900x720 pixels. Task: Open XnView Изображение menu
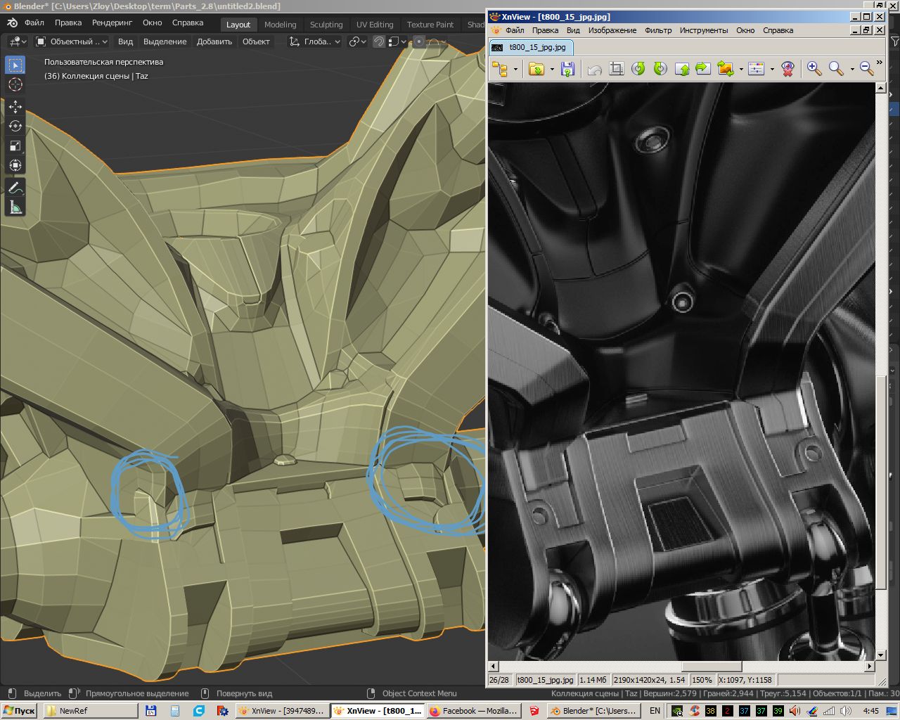point(612,30)
